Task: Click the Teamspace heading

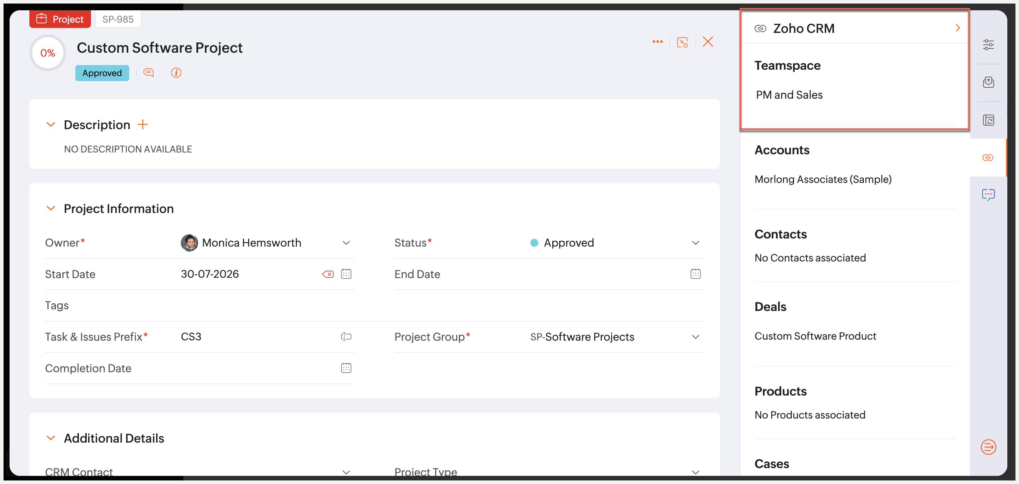Action: coord(787,66)
